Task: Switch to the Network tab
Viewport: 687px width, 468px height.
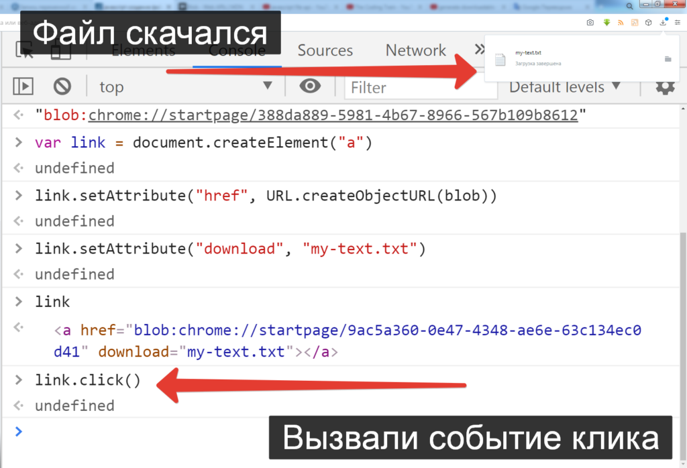Action: point(415,50)
